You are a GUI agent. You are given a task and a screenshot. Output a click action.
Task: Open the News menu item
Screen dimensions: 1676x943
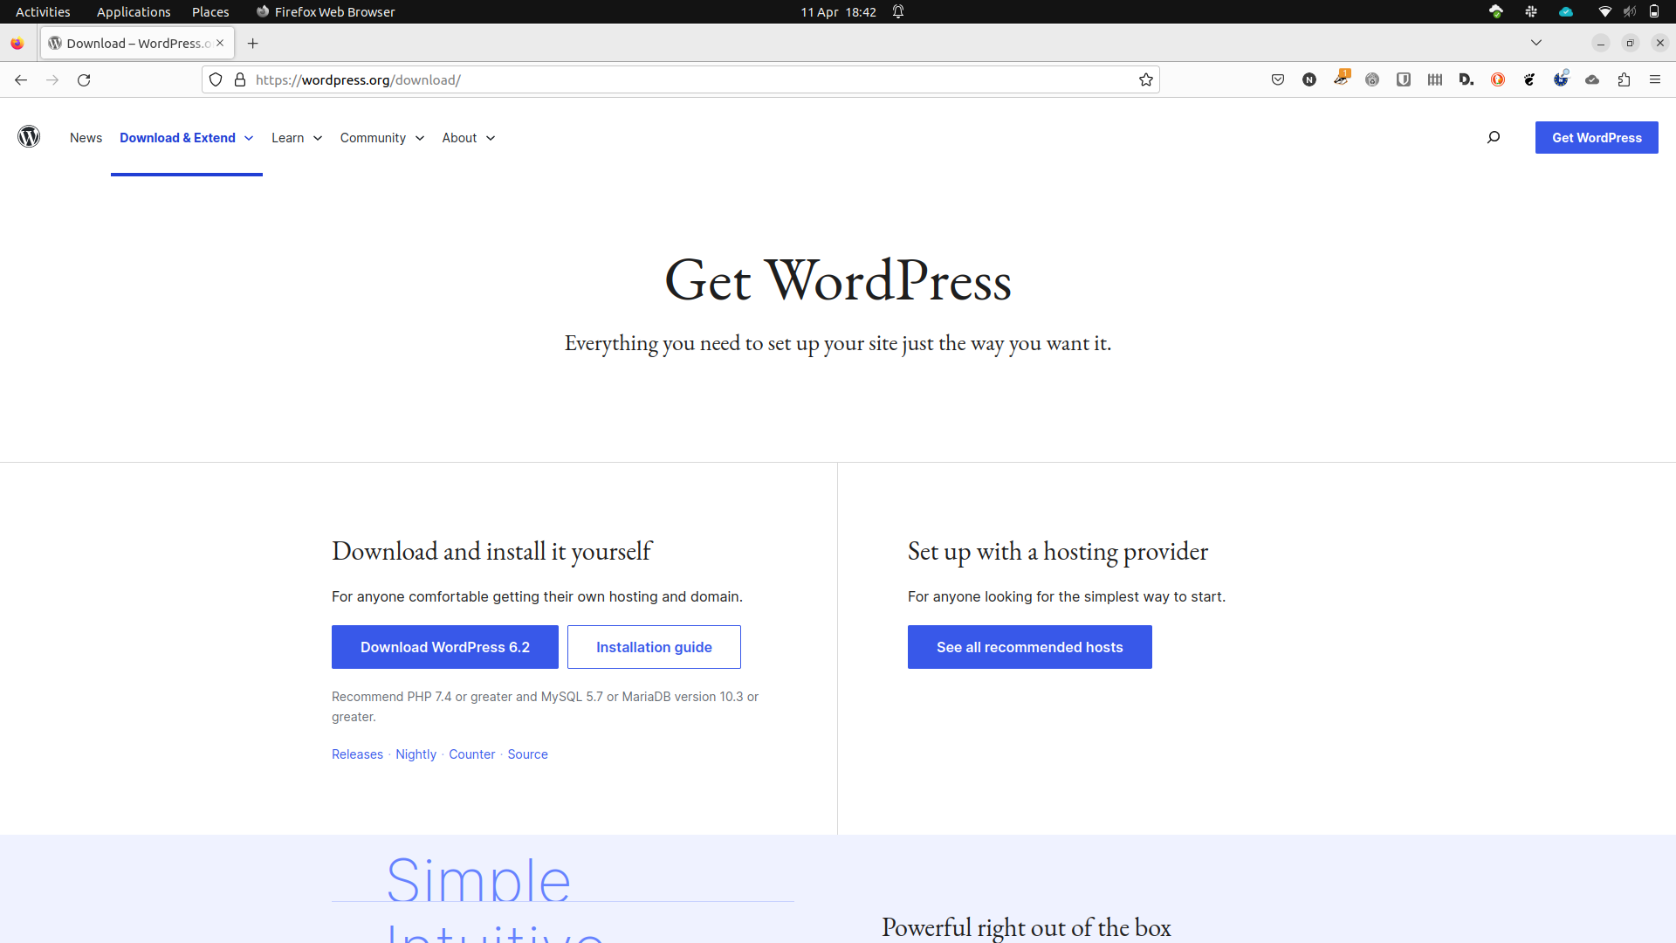[86, 137]
